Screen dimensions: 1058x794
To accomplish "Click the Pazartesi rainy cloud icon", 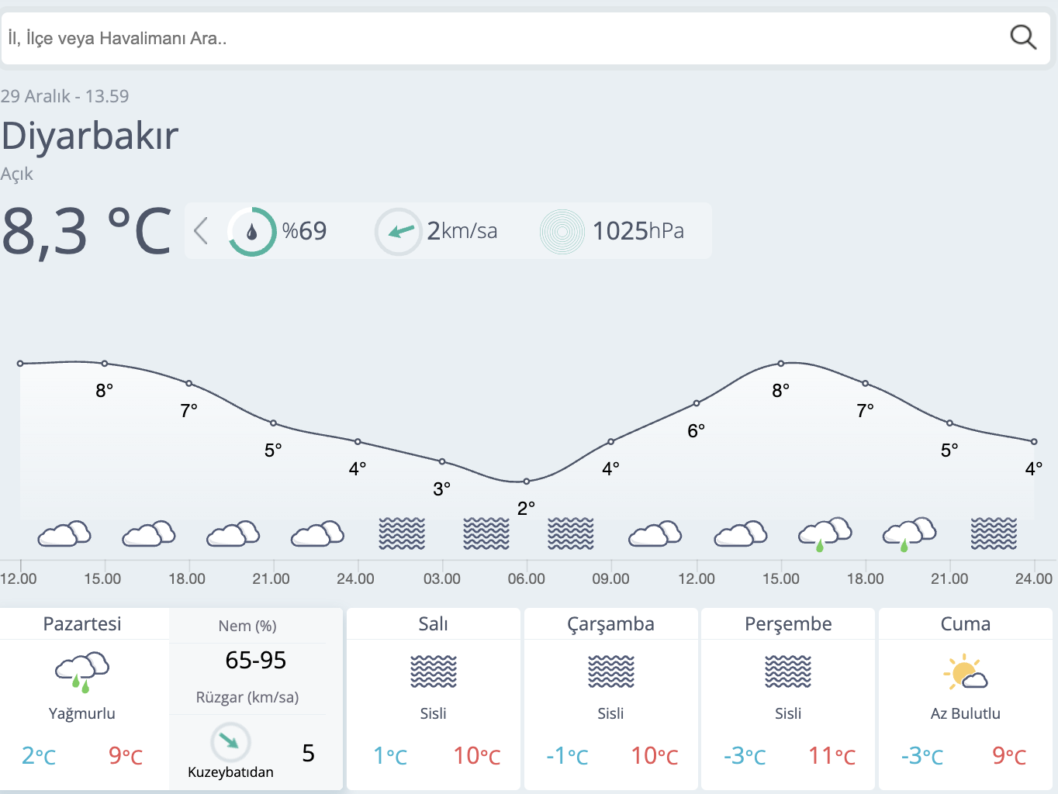I will (82, 671).
